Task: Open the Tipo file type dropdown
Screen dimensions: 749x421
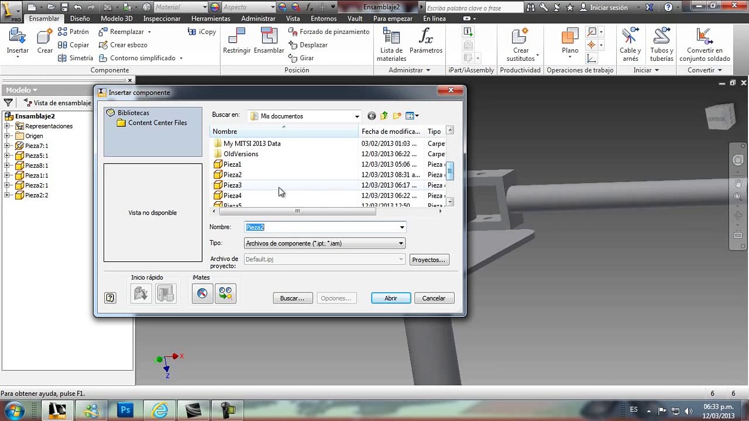Action: point(401,243)
